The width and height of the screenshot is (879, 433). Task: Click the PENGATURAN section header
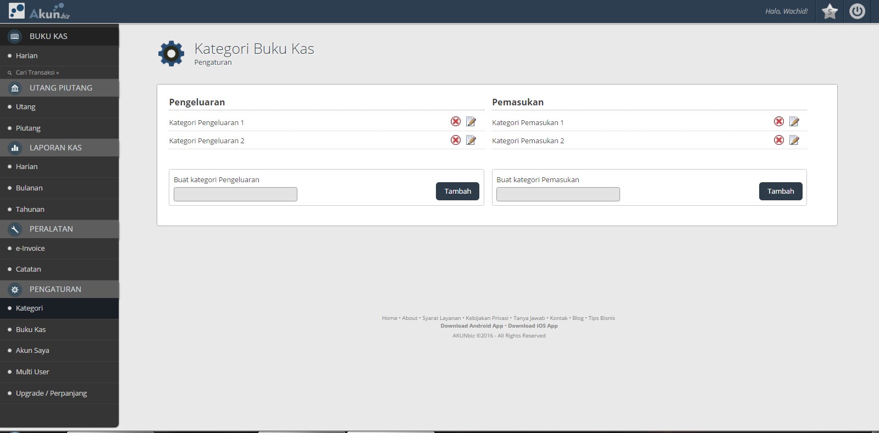point(59,289)
